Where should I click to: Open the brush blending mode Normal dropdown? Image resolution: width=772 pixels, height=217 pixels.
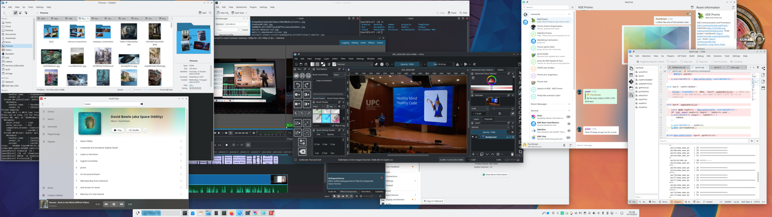click(355, 64)
